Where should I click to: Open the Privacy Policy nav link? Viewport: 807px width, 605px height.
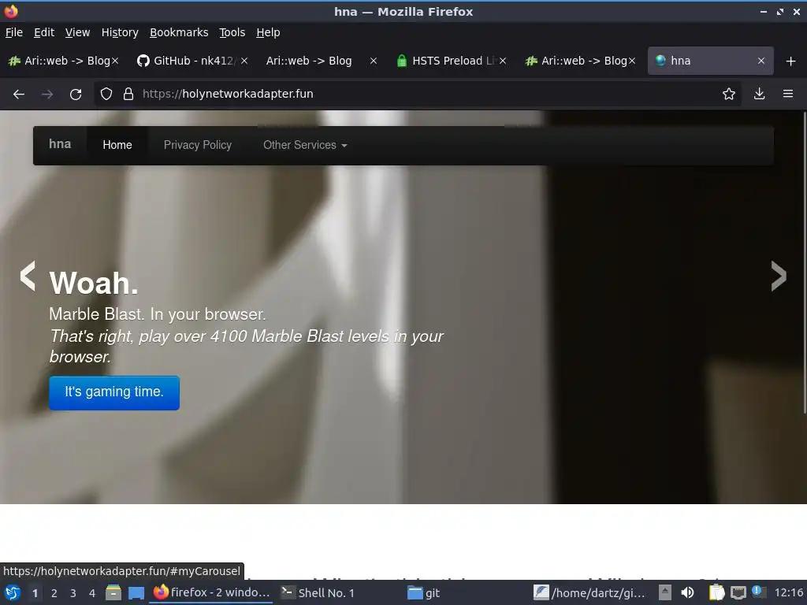pyautogui.click(x=198, y=145)
